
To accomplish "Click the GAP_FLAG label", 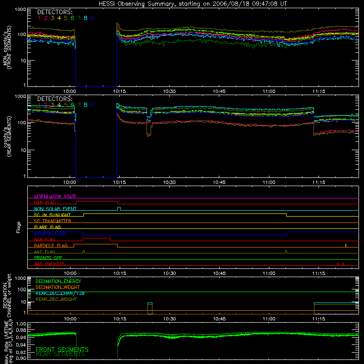I will coord(45,202).
